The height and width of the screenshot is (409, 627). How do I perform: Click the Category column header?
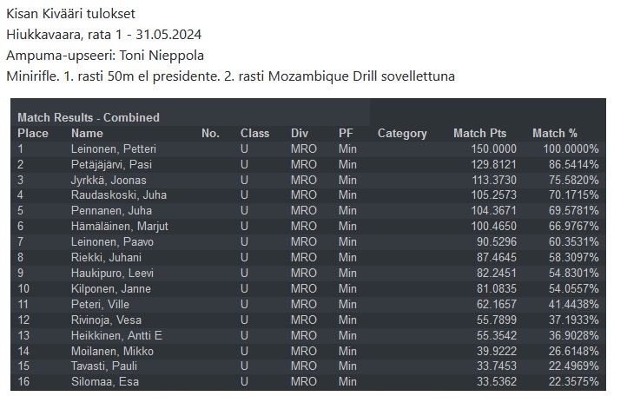click(402, 133)
